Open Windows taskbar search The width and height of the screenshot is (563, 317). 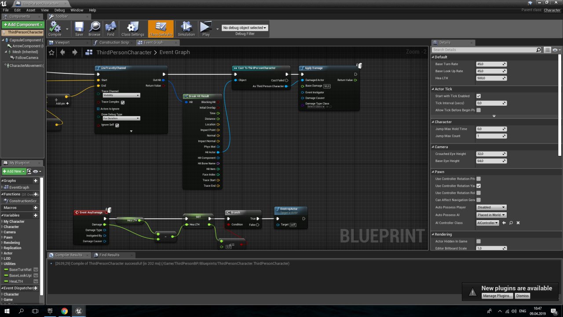21,311
